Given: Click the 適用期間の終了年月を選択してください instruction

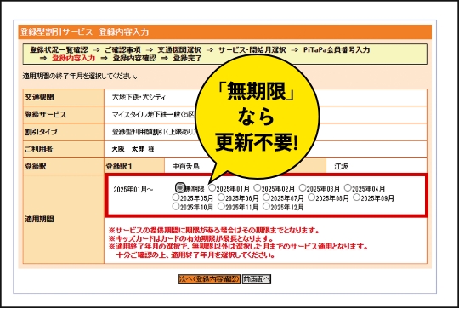Looking at the screenshot, I should click(x=80, y=77).
